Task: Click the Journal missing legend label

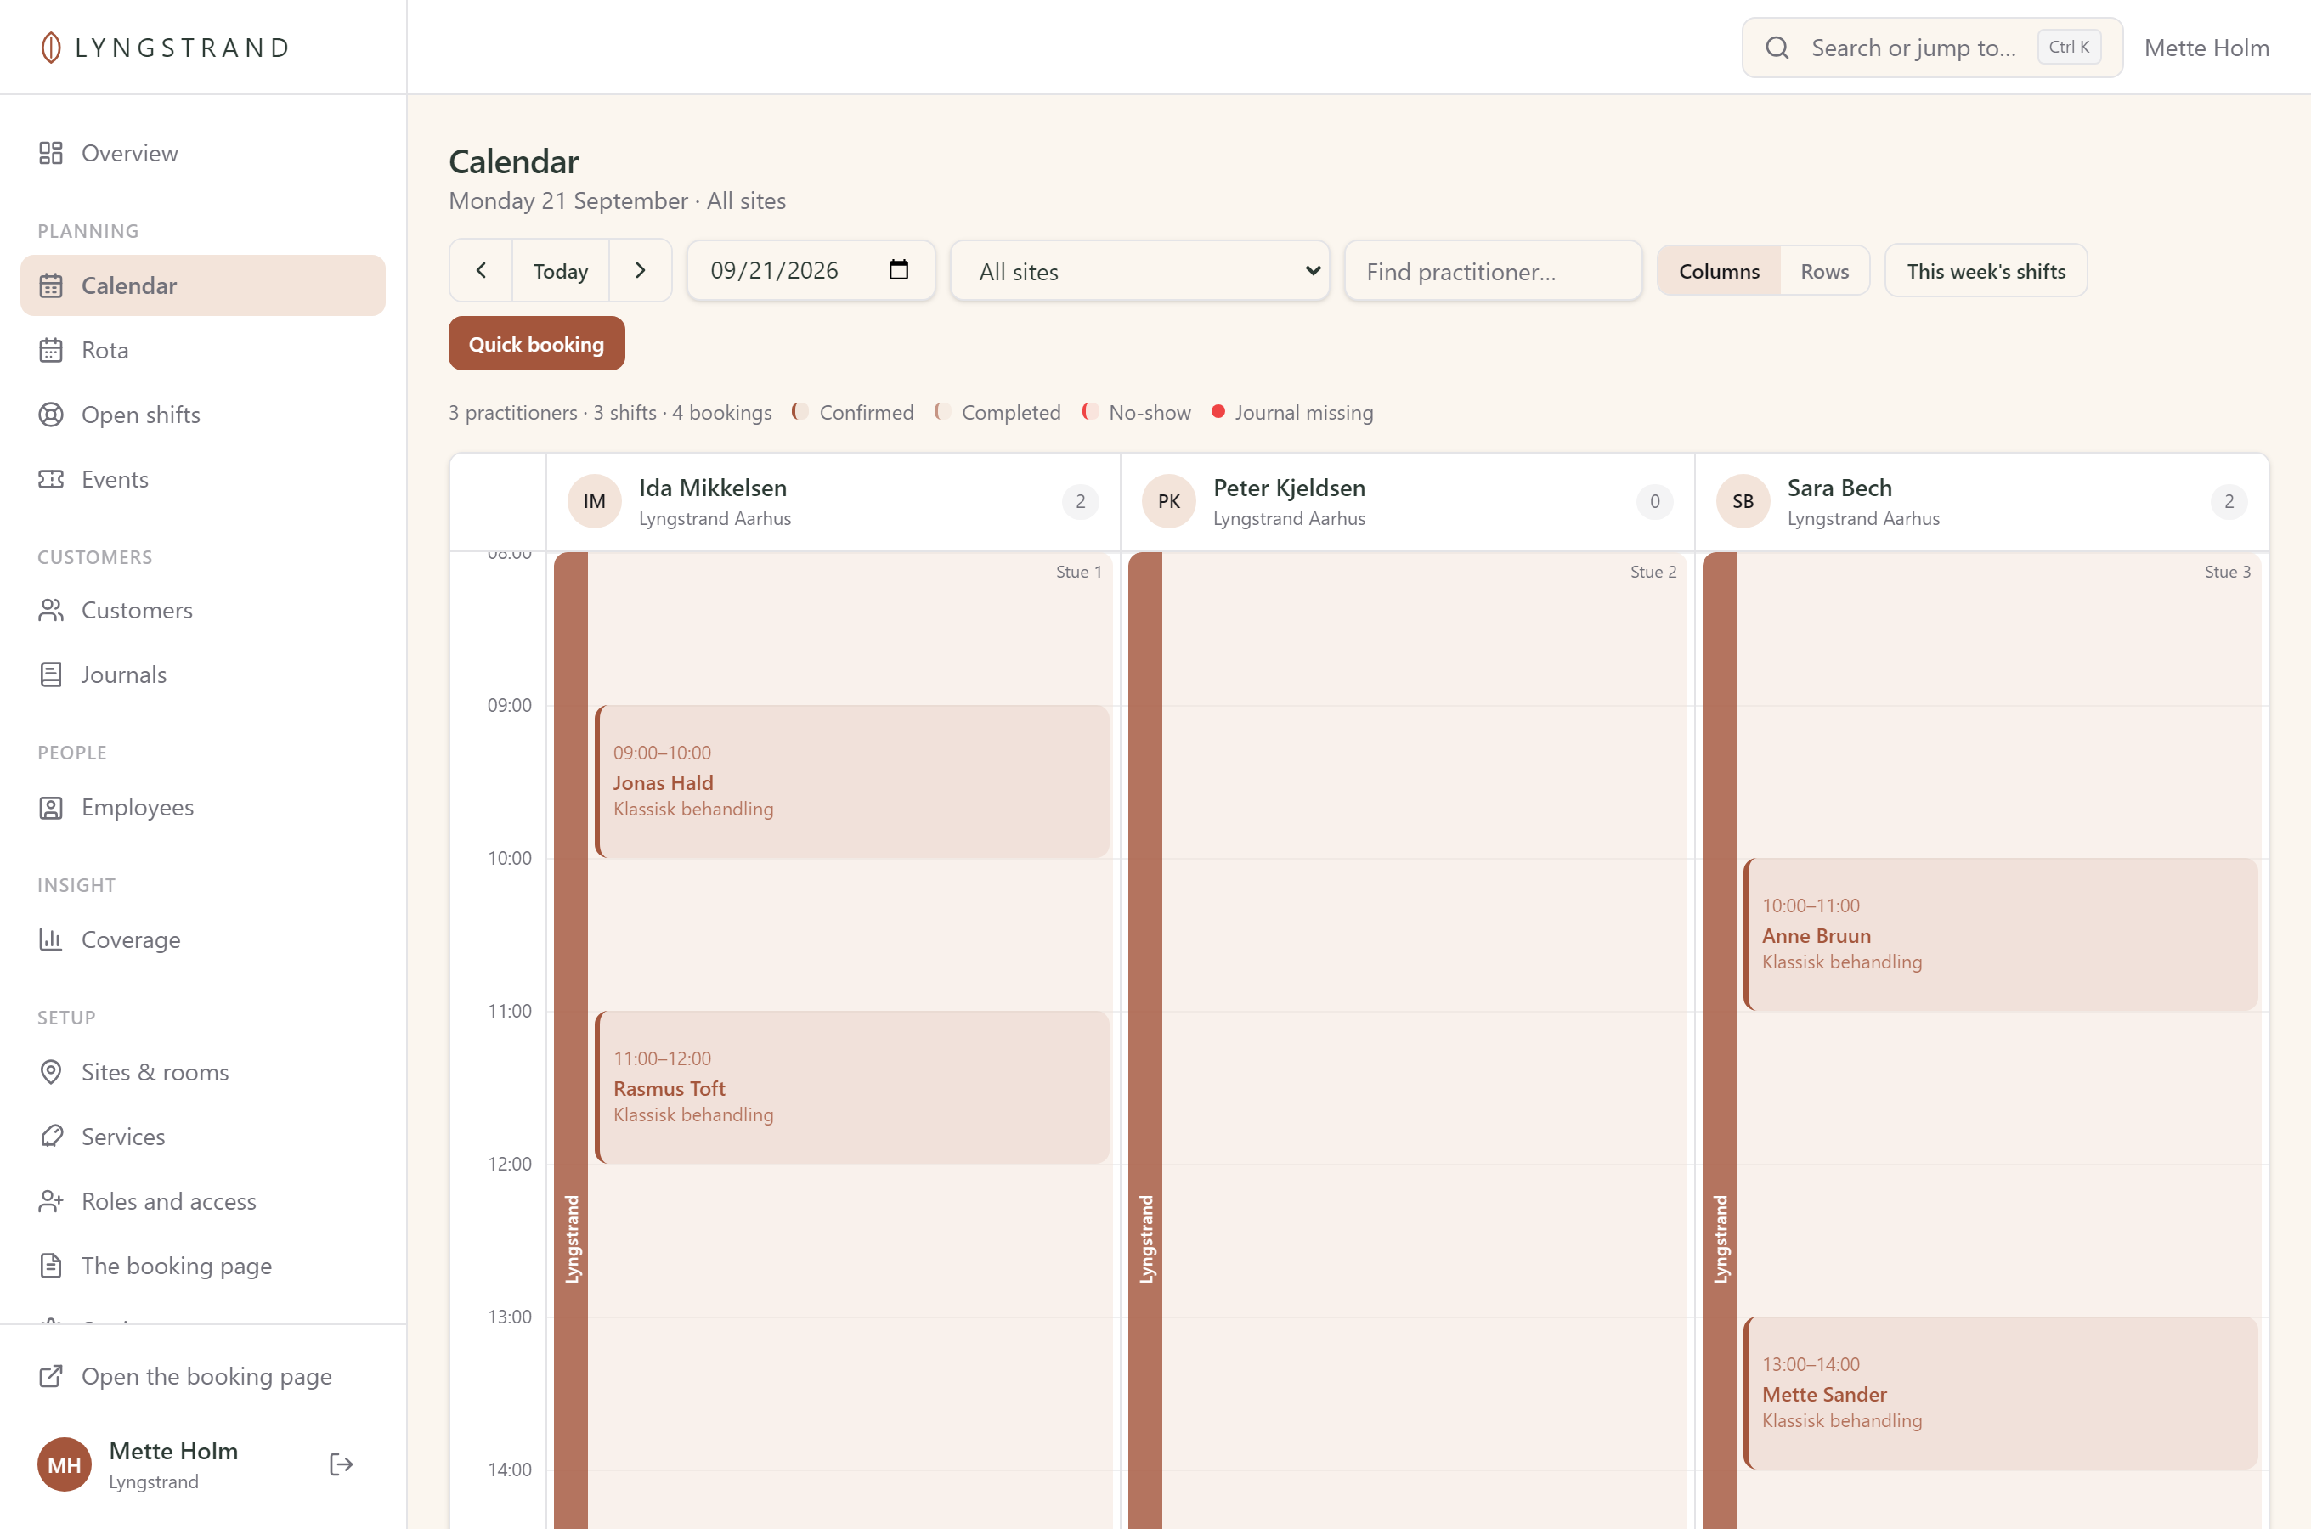Action: pyautogui.click(x=1303, y=411)
